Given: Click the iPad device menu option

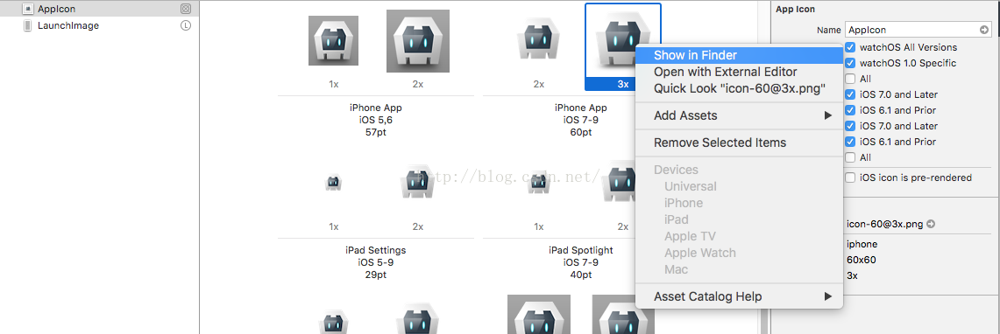Looking at the screenshot, I should (676, 219).
